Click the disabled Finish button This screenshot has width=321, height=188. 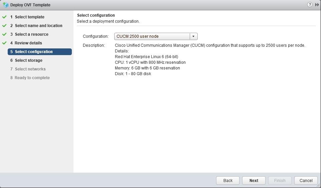280,180
